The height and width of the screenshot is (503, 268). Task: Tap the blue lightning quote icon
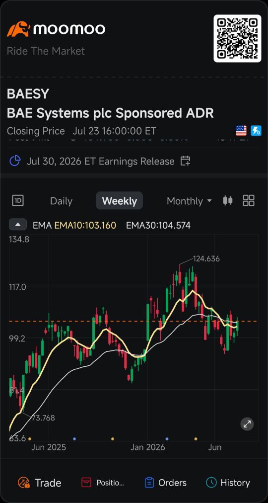(x=256, y=131)
